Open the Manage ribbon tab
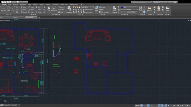The image size is (191, 107). [x=35, y=4]
